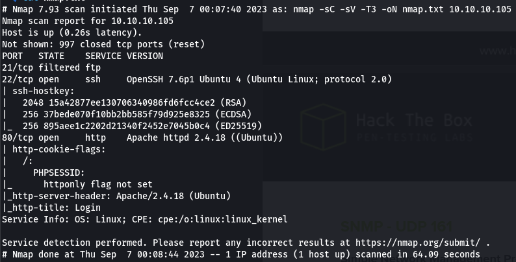Click the '_http-server-header' line

(x=116, y=196)
